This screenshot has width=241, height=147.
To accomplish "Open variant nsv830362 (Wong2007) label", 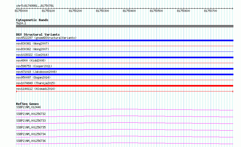I will click(x=32, y=49).
